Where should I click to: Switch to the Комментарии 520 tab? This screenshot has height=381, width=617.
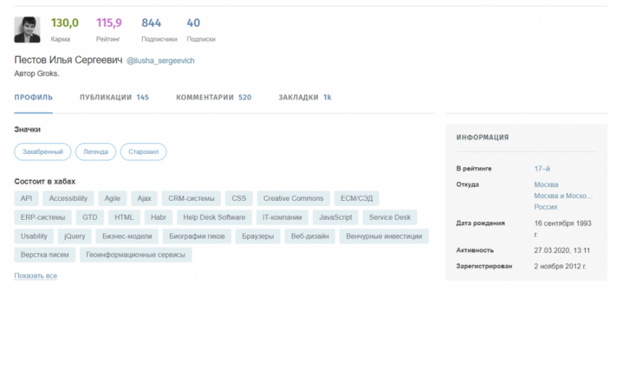213,97
